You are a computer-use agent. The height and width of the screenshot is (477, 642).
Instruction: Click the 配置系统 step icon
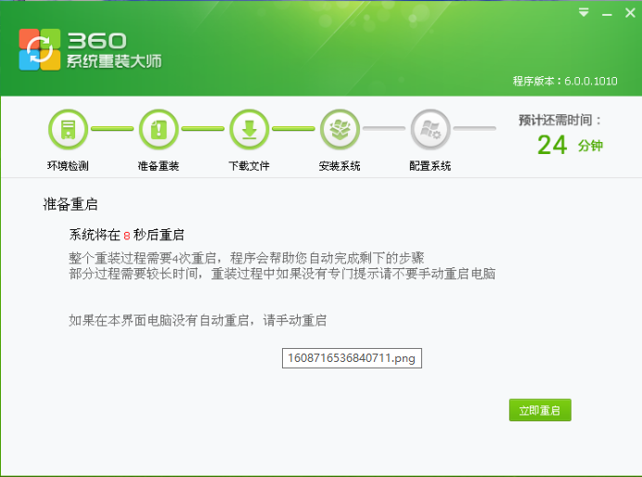pyautogui.click(x=430, y=129)
